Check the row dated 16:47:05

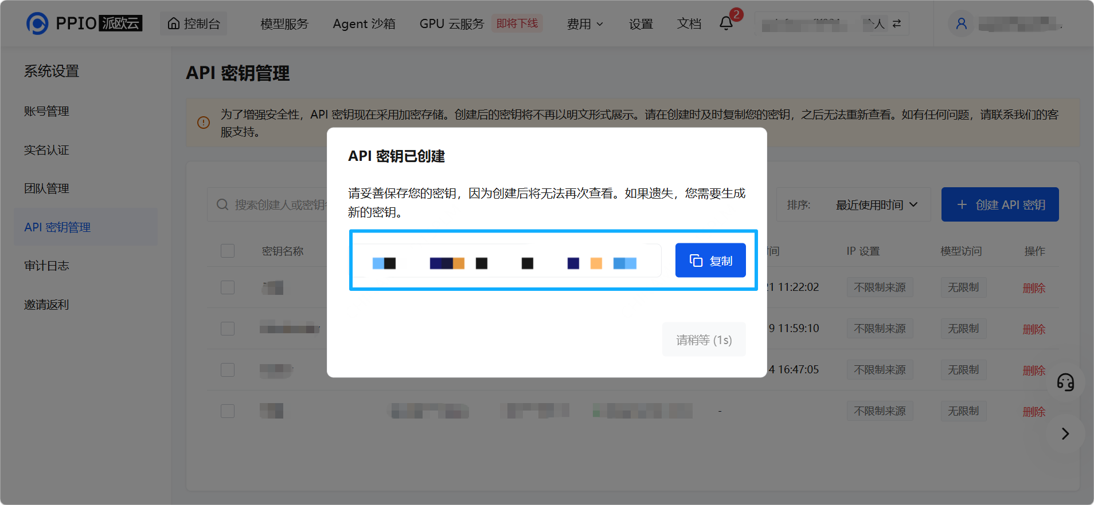[x=228, y=370]
